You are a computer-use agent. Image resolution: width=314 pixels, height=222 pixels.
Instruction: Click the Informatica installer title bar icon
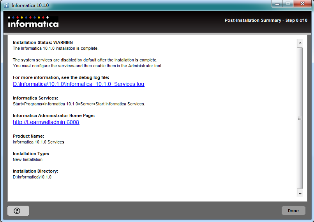click(6, 5)
